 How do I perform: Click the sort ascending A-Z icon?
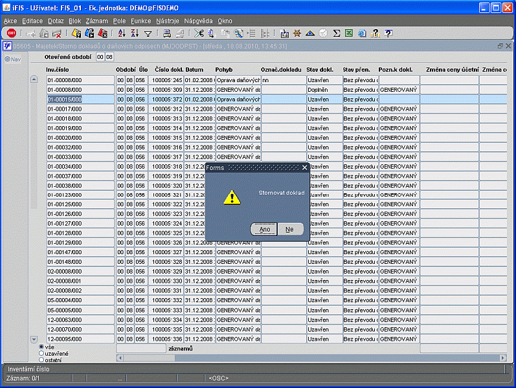[x=121, y=33]
